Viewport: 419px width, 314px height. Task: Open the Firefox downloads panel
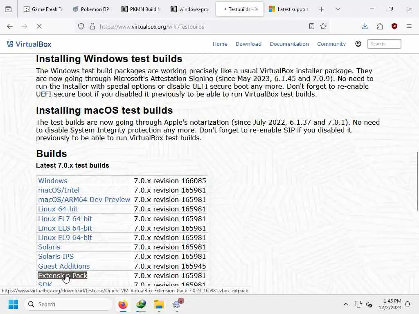coord(365,26)
